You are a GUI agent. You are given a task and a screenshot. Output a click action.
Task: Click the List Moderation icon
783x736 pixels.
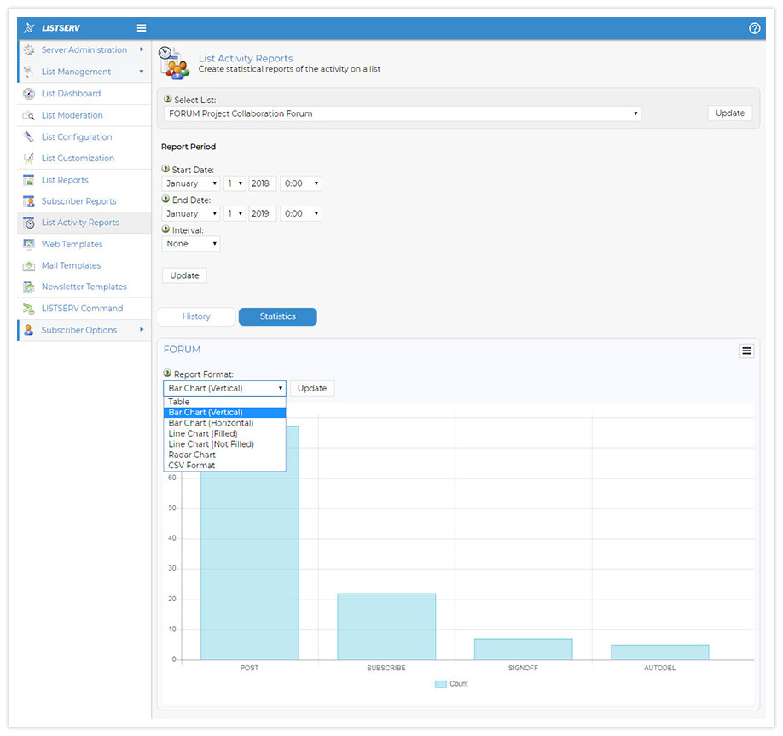[29, 115]
